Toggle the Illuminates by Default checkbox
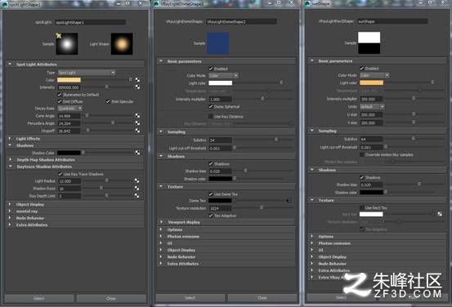Image resolution: width=452 pixels, height=307 pixels. tap(60, 95)
